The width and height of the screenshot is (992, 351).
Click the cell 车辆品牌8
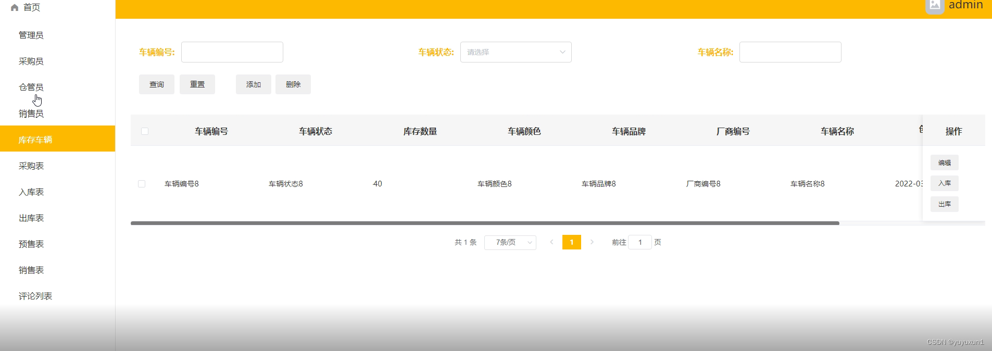tap(599, 184)
